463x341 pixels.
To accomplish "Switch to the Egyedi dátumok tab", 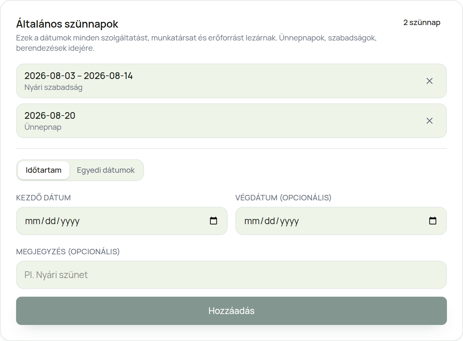I will [106, 170].
